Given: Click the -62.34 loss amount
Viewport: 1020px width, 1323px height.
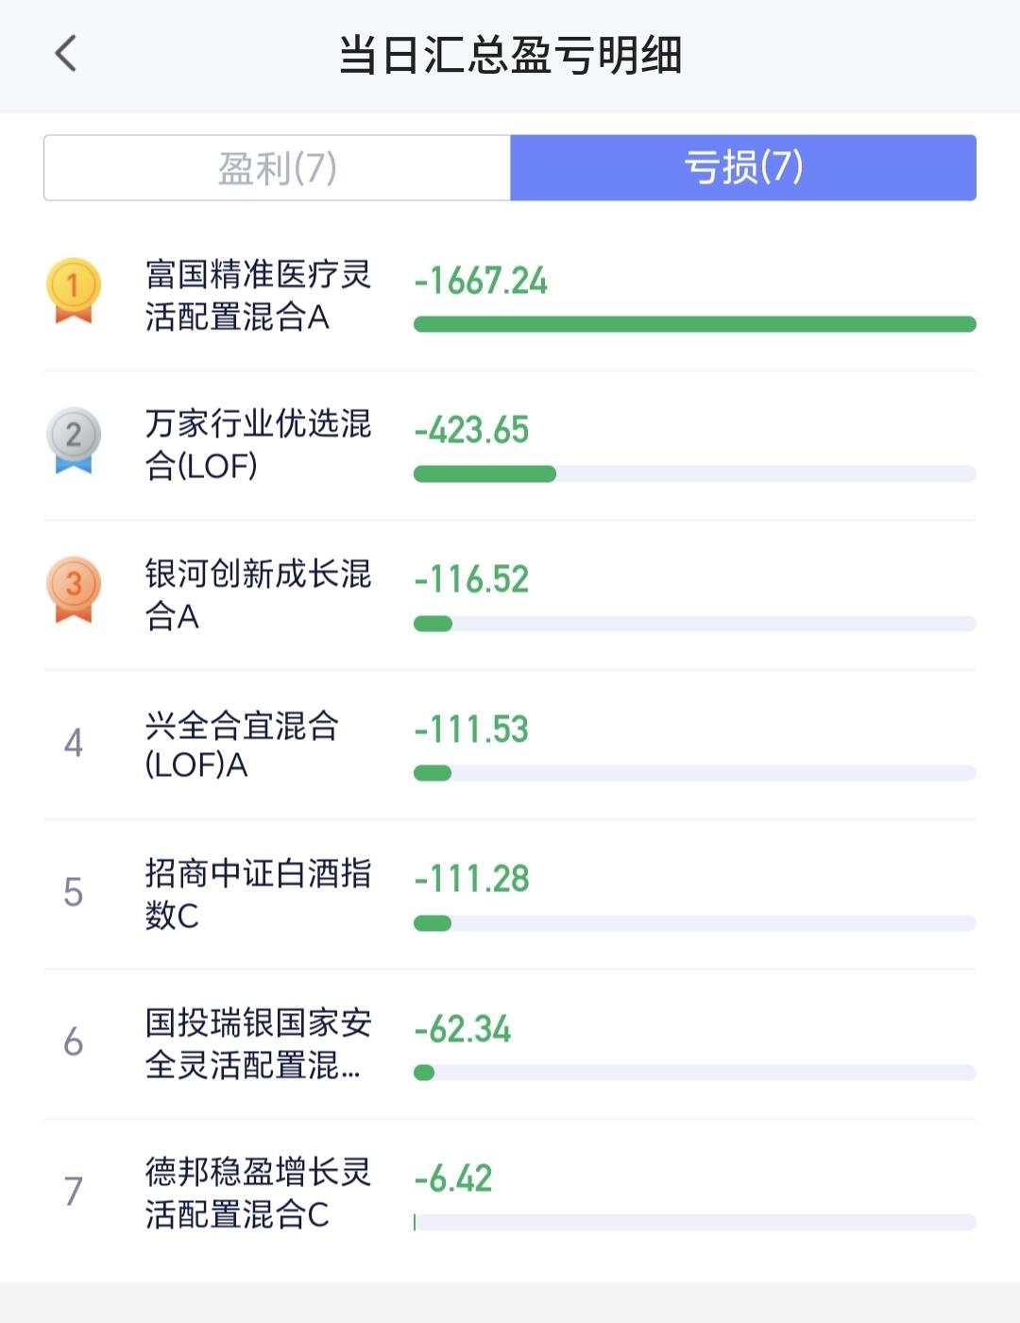Looking at the screenshot, I should (463, 1029).
